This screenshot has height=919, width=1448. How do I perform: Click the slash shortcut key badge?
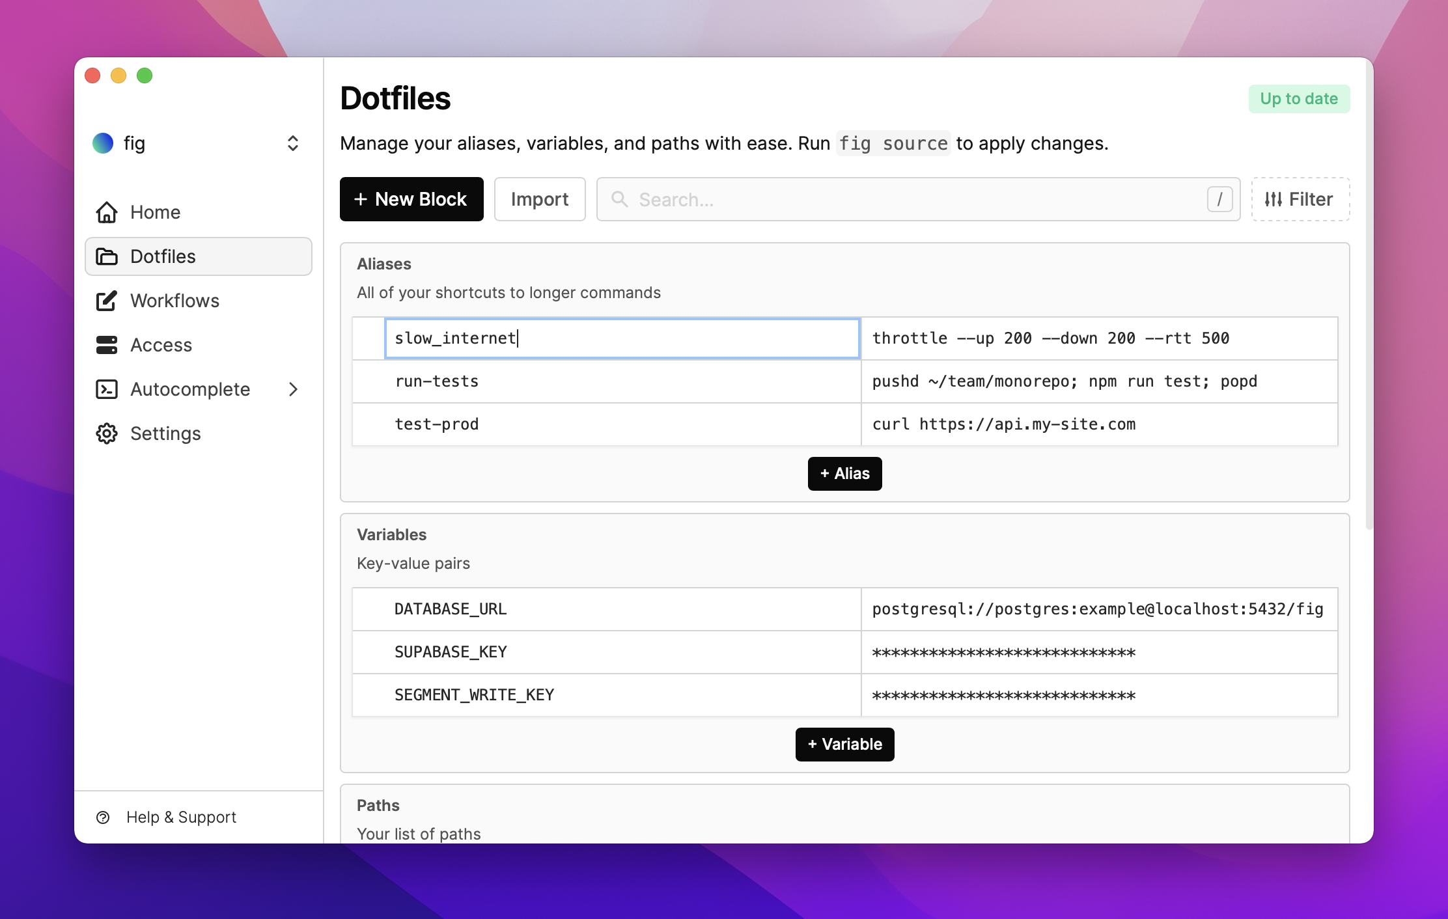coord(1219,199)
